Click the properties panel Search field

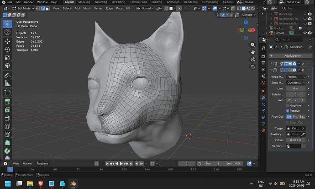coord(288,40)
